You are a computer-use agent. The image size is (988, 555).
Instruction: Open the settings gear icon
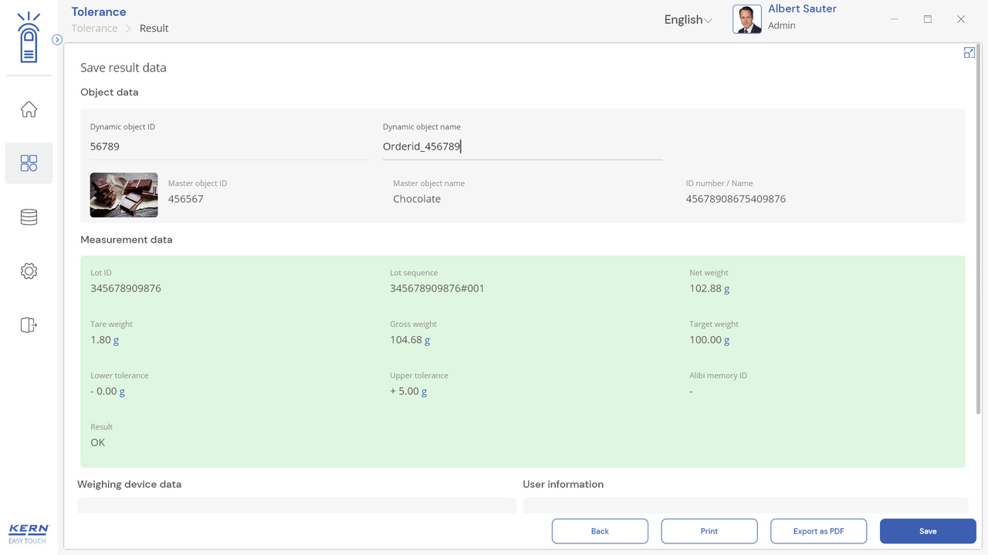point(29,271)
